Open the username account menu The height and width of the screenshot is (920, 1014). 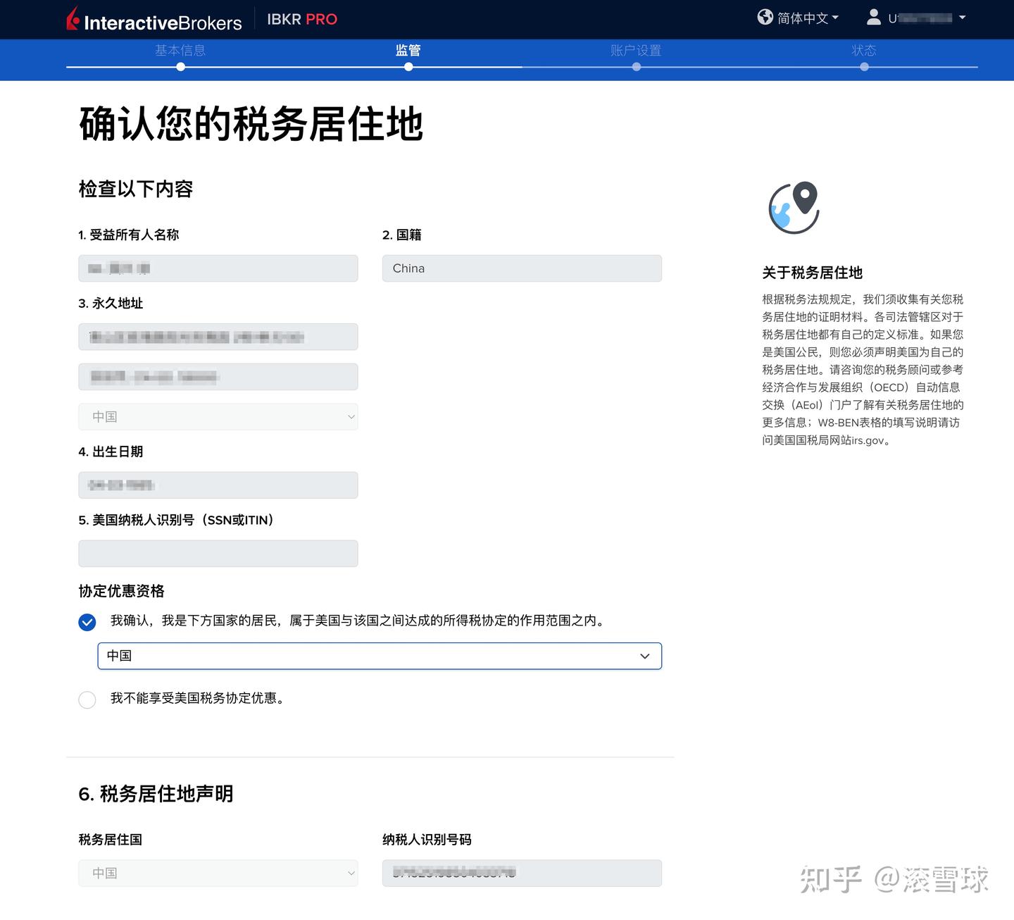click(x=915, y=18)
